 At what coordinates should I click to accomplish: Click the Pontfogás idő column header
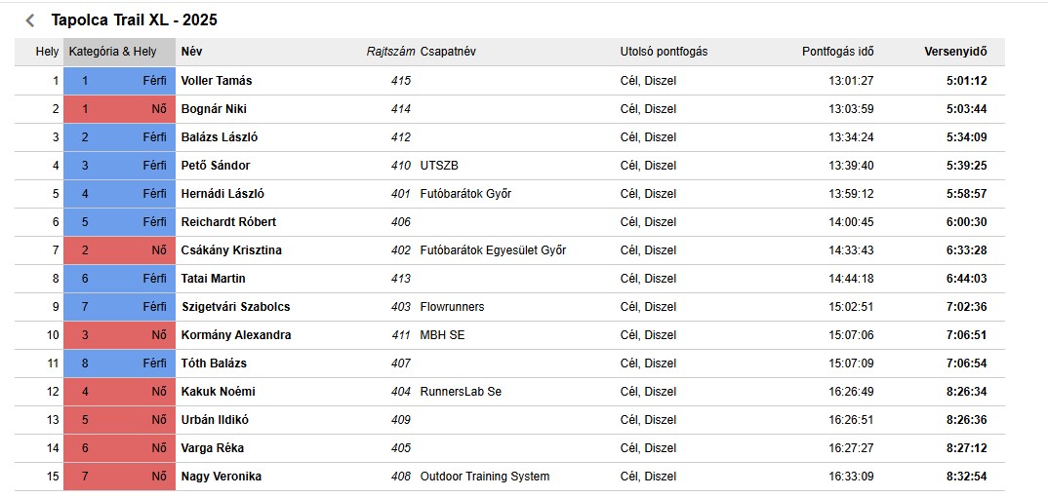click(837, 52)
